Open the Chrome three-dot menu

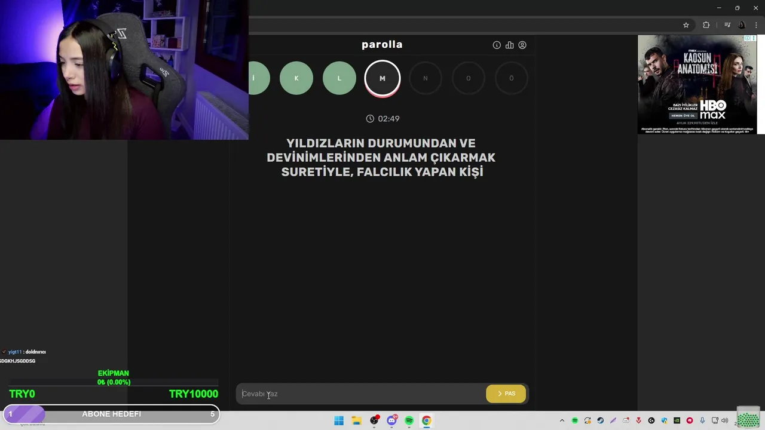pos(756,25)
